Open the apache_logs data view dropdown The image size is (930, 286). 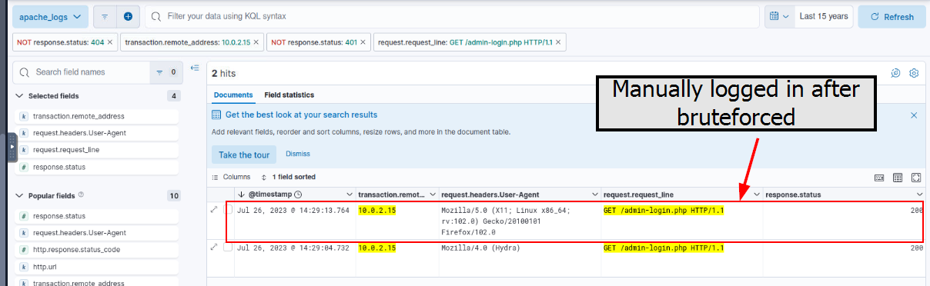tap(49, 16)
